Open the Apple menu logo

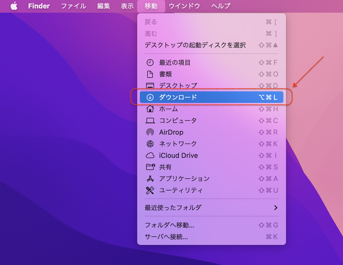click(x=14, y=6)
